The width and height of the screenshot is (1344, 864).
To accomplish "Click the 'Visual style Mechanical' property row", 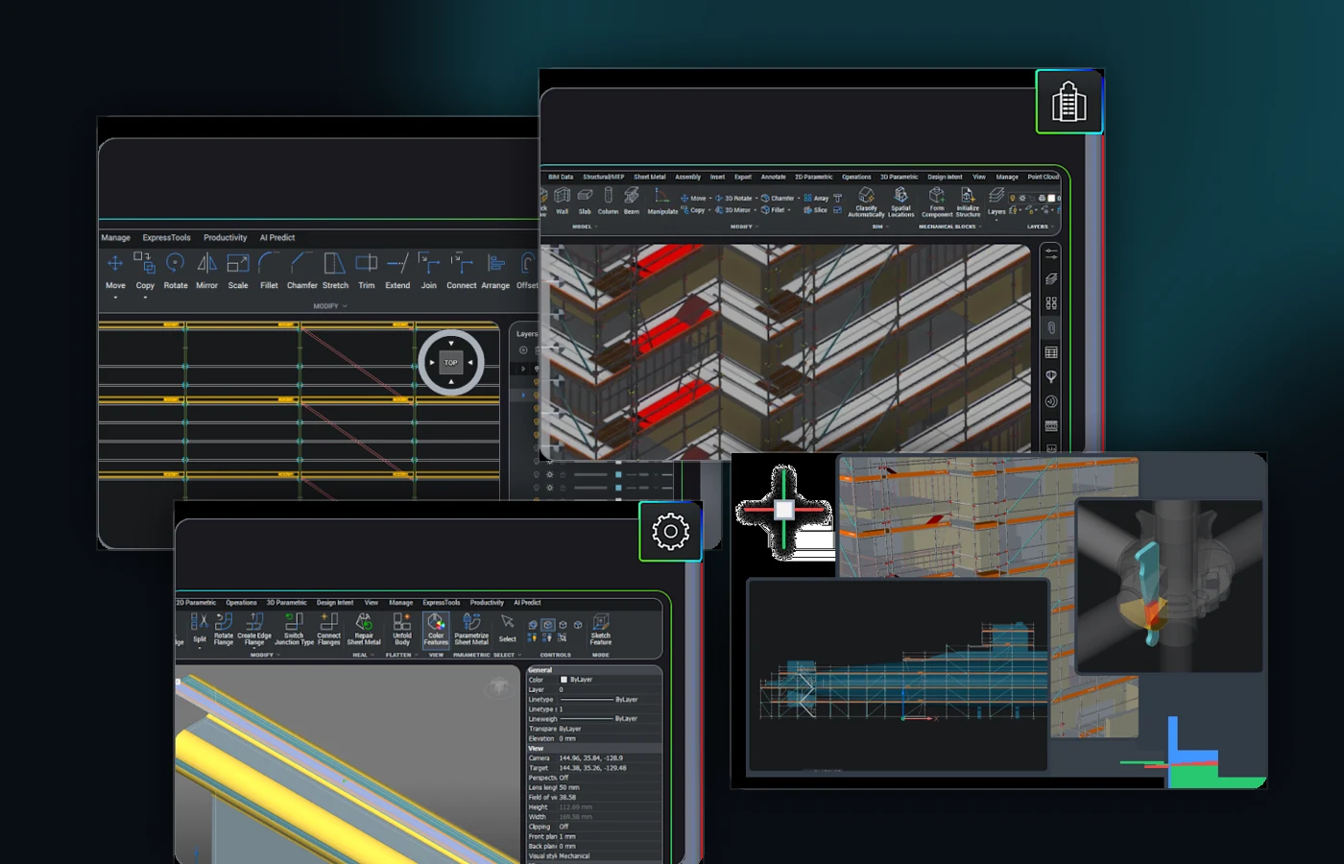I will (x=594, y=855).
